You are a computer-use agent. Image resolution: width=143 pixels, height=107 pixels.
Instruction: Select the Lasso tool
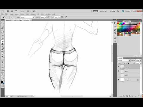tap(3, 28)
